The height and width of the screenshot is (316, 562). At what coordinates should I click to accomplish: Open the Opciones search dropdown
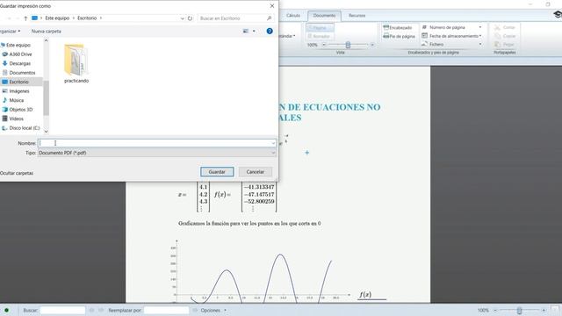(213, 310)
